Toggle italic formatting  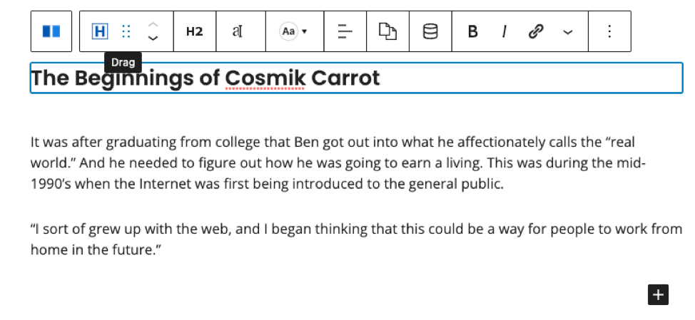(504, 31)
